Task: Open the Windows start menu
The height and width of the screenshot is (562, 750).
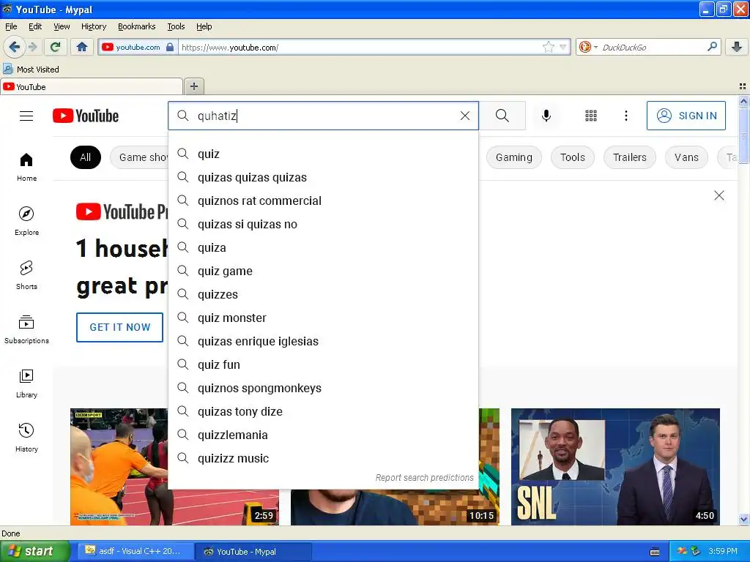Action: [35, 551]
